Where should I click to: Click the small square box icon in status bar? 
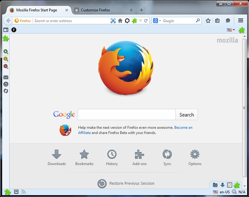pyautogui.click(x=16, y=192)
